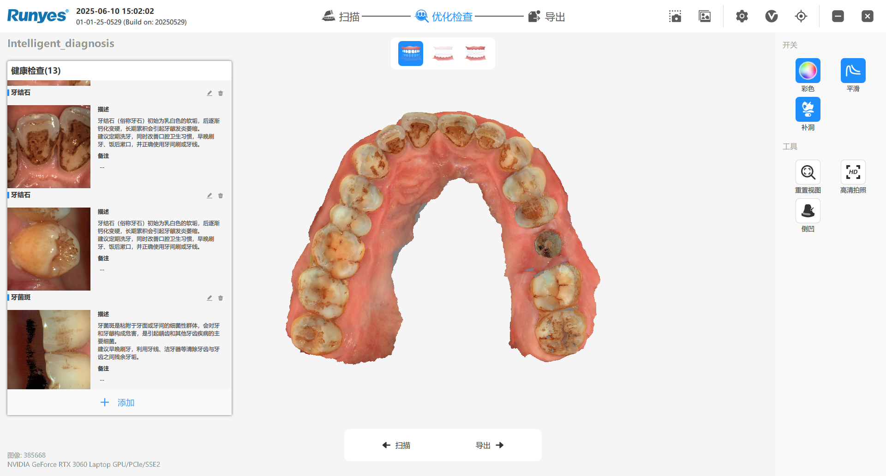Click the bottom 导出 next arrow button
Viewport: 886px width, 476px height.
point(490,445)
